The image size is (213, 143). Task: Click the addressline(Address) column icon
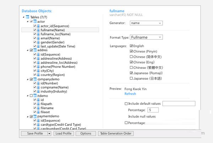[x=38, y=59]
